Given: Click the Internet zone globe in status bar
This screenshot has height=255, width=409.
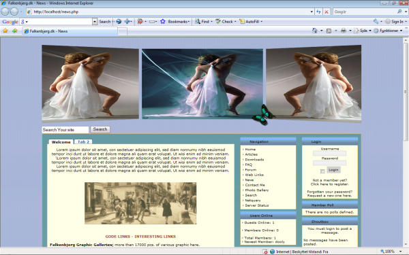Looking at the screenshot, I should tap(272, 252).
